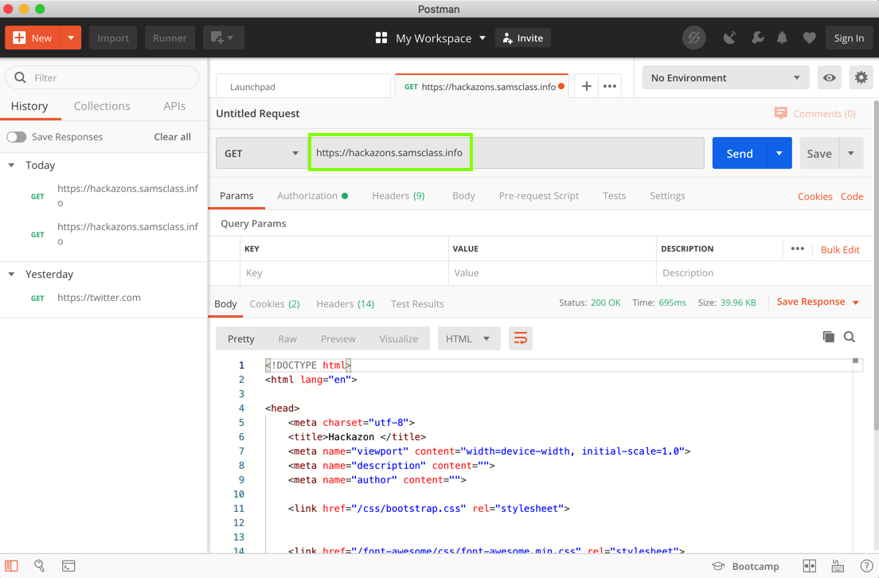Image resolution: width=879 pixels, height=578 pixels.
Task: Open settings via the wrench icon
Action: 757,38
